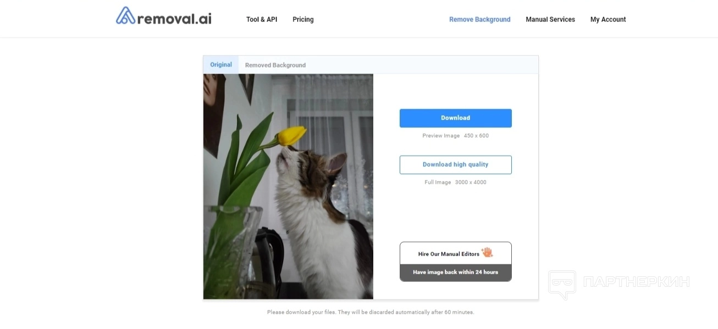Click the waving hand icon beside Manual Editors

tap(487, 253)
